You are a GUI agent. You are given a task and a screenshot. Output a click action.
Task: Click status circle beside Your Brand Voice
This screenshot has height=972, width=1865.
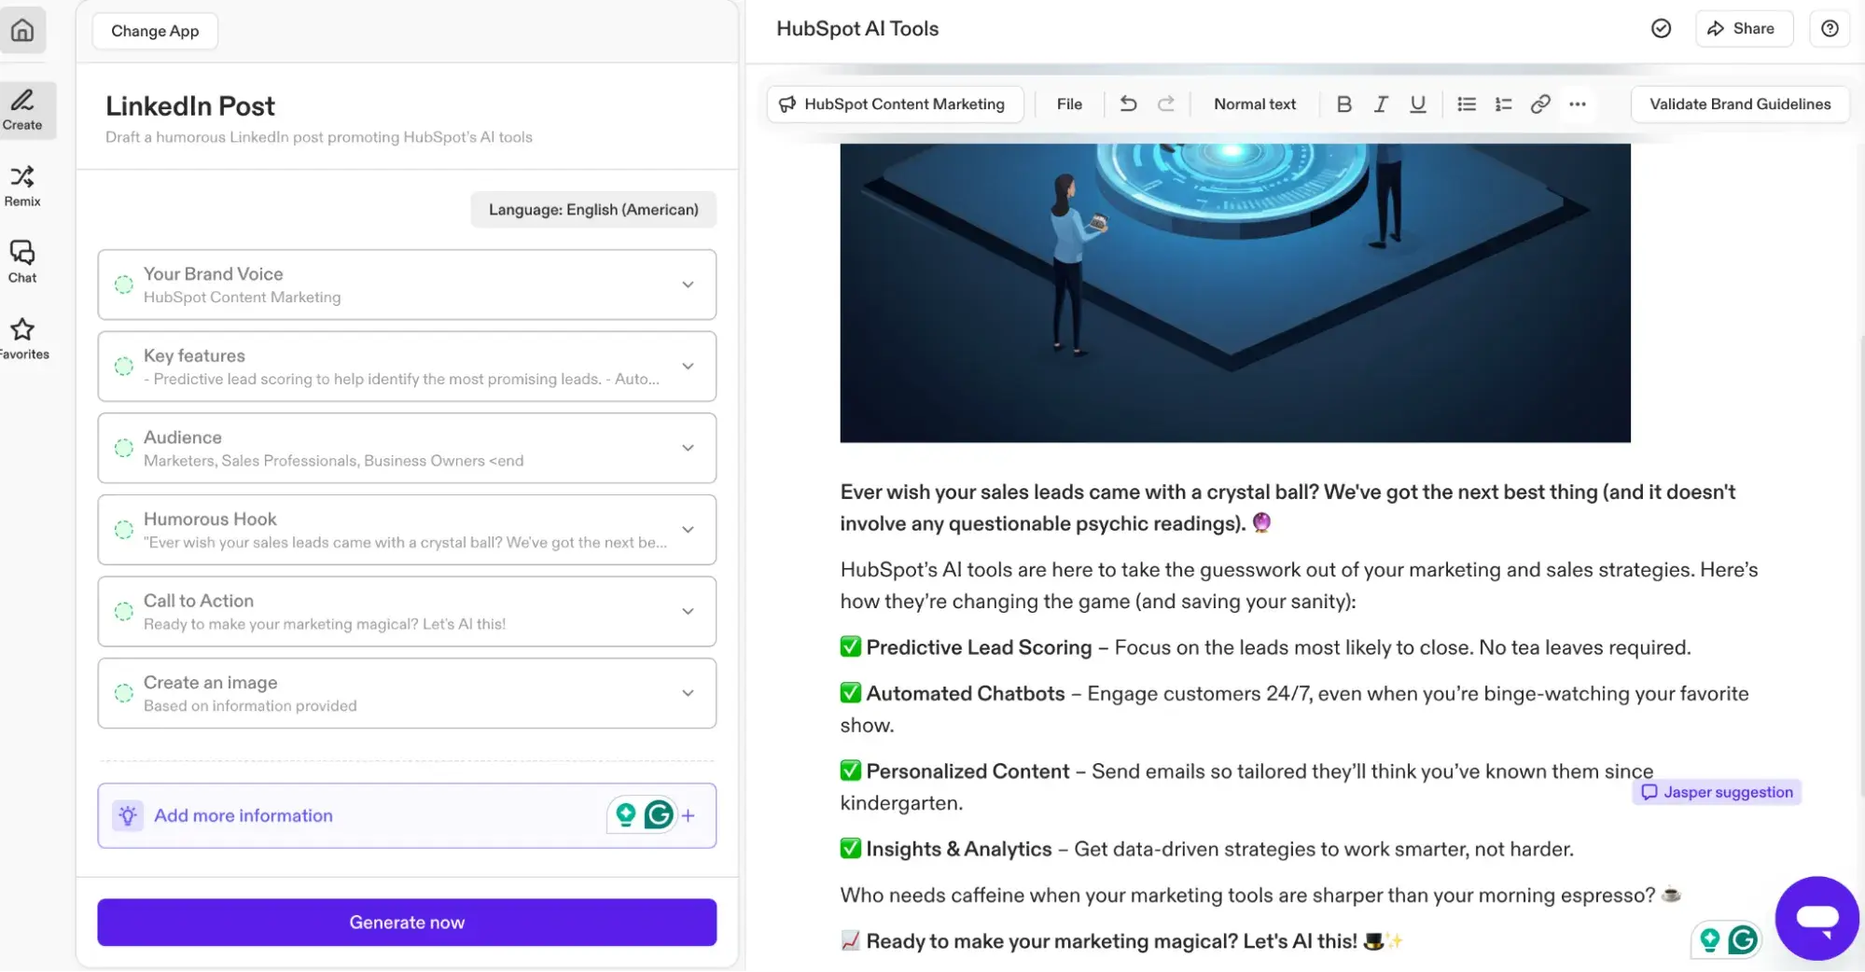pyautogui.click(x=124, y=285)
